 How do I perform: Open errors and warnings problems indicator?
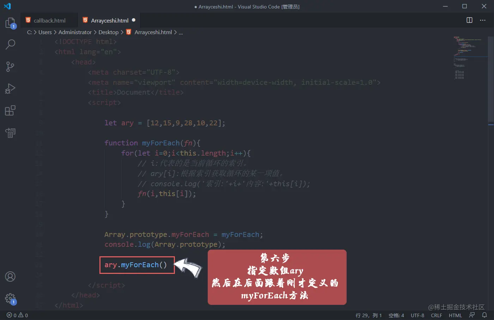[17, 315]
